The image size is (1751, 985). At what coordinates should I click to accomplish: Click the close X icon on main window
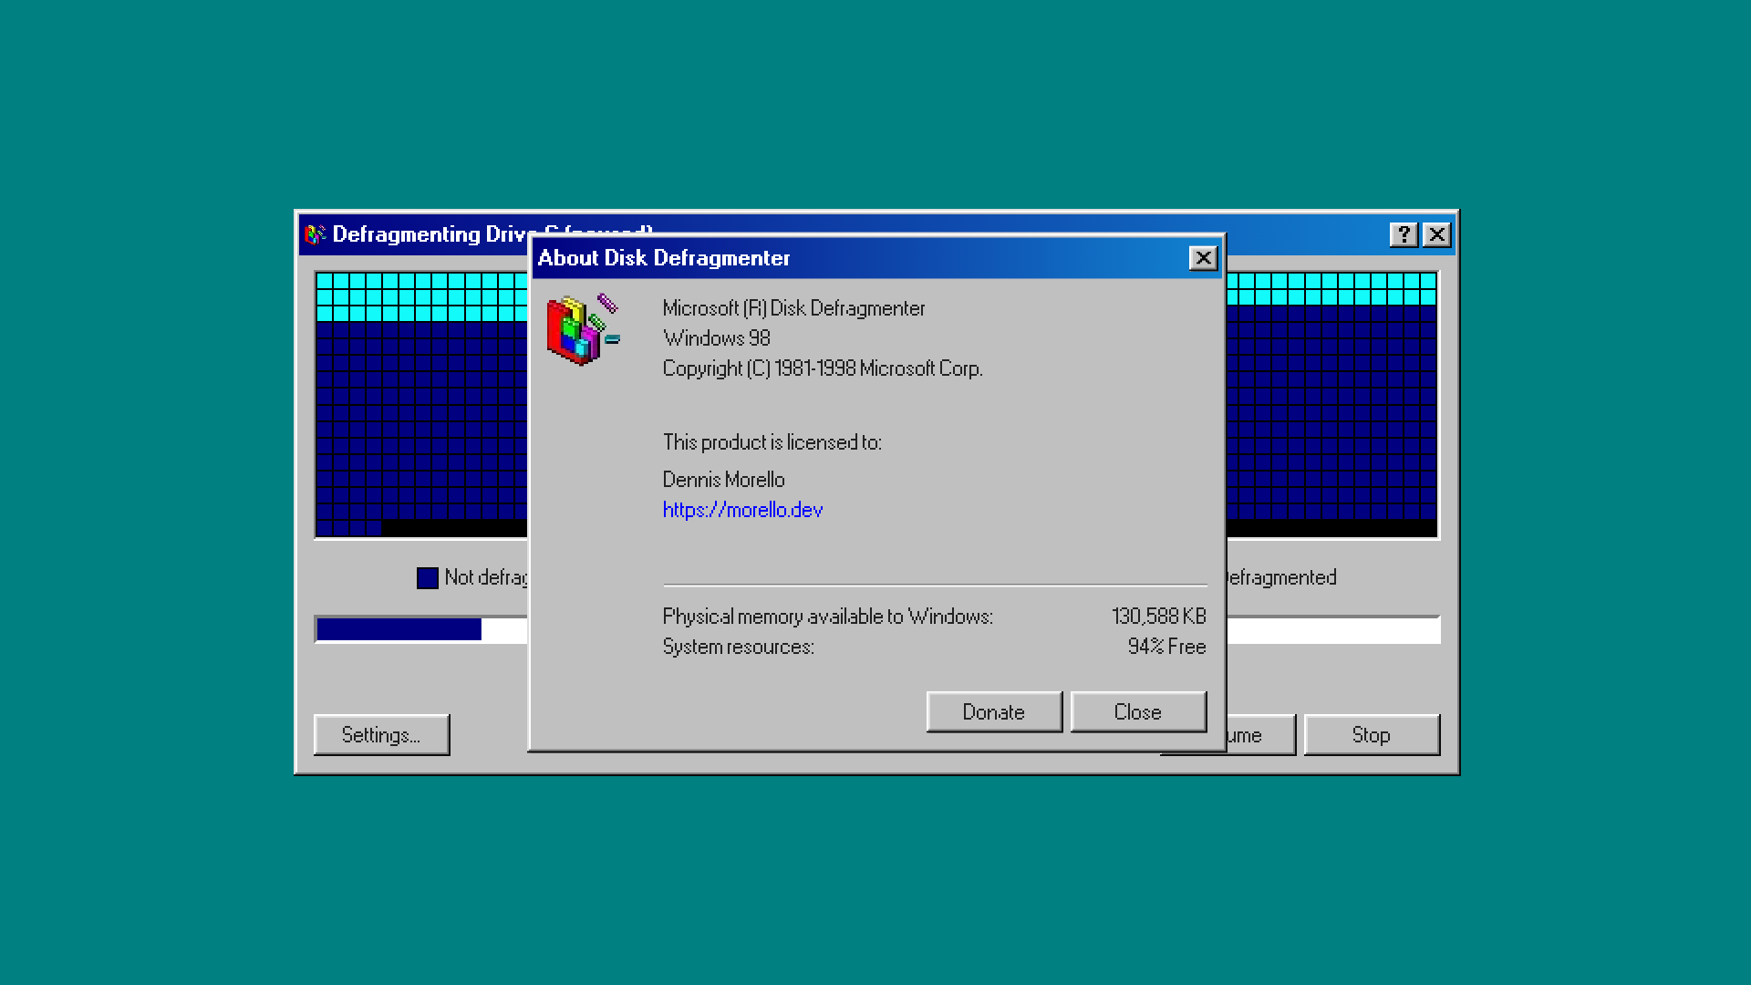coord(1437,234)
